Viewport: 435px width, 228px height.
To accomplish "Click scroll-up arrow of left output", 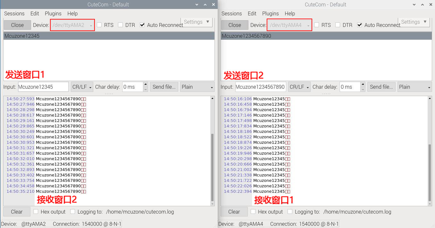I will click(x=212, y=98).
